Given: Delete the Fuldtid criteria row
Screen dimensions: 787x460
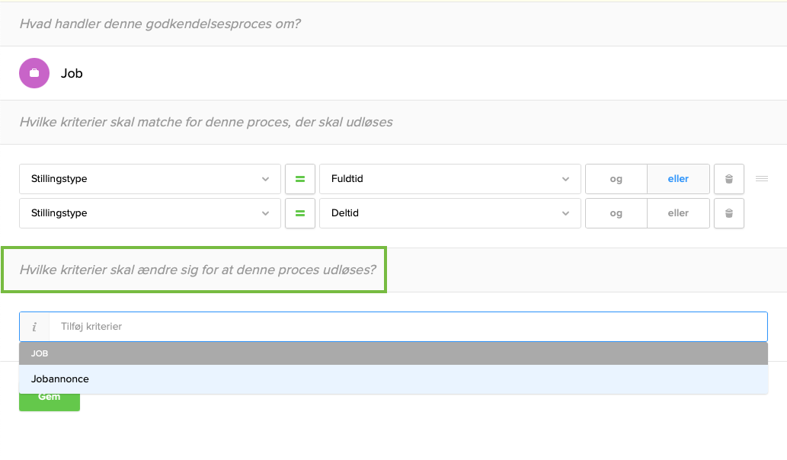Looking at the screenshot, I should tap(729, 179).
